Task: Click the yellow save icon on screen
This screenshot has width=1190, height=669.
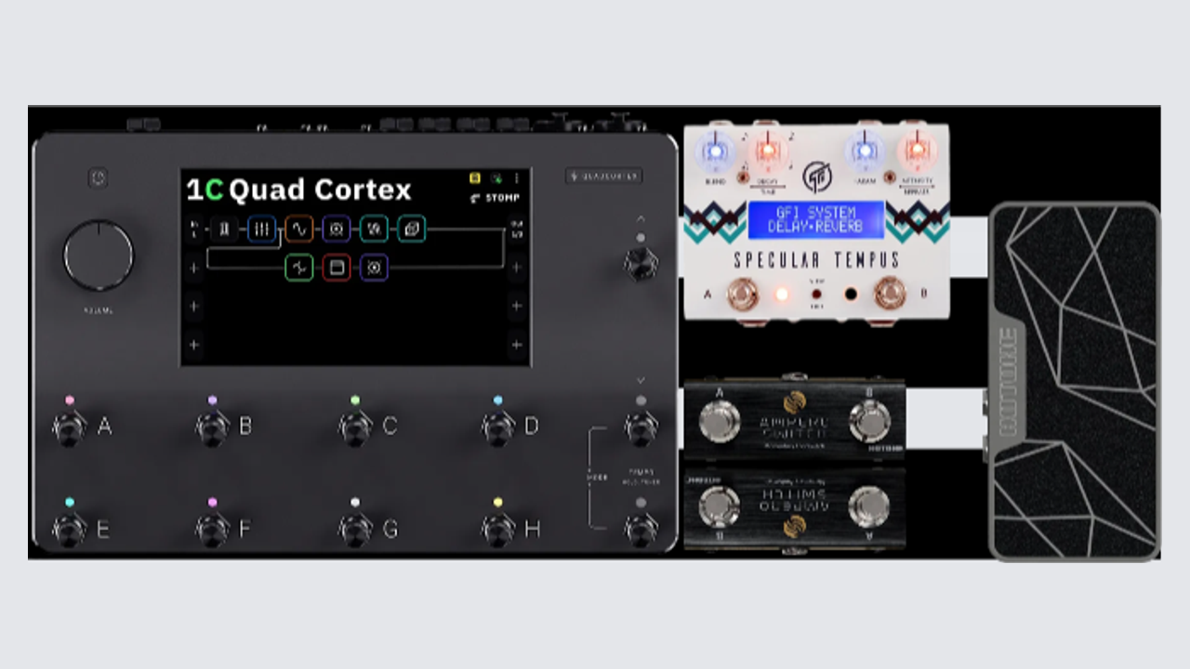Action: coord(475,177)
